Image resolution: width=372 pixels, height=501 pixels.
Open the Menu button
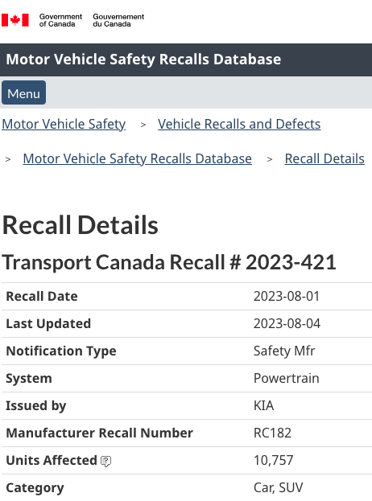pos(23,92)
